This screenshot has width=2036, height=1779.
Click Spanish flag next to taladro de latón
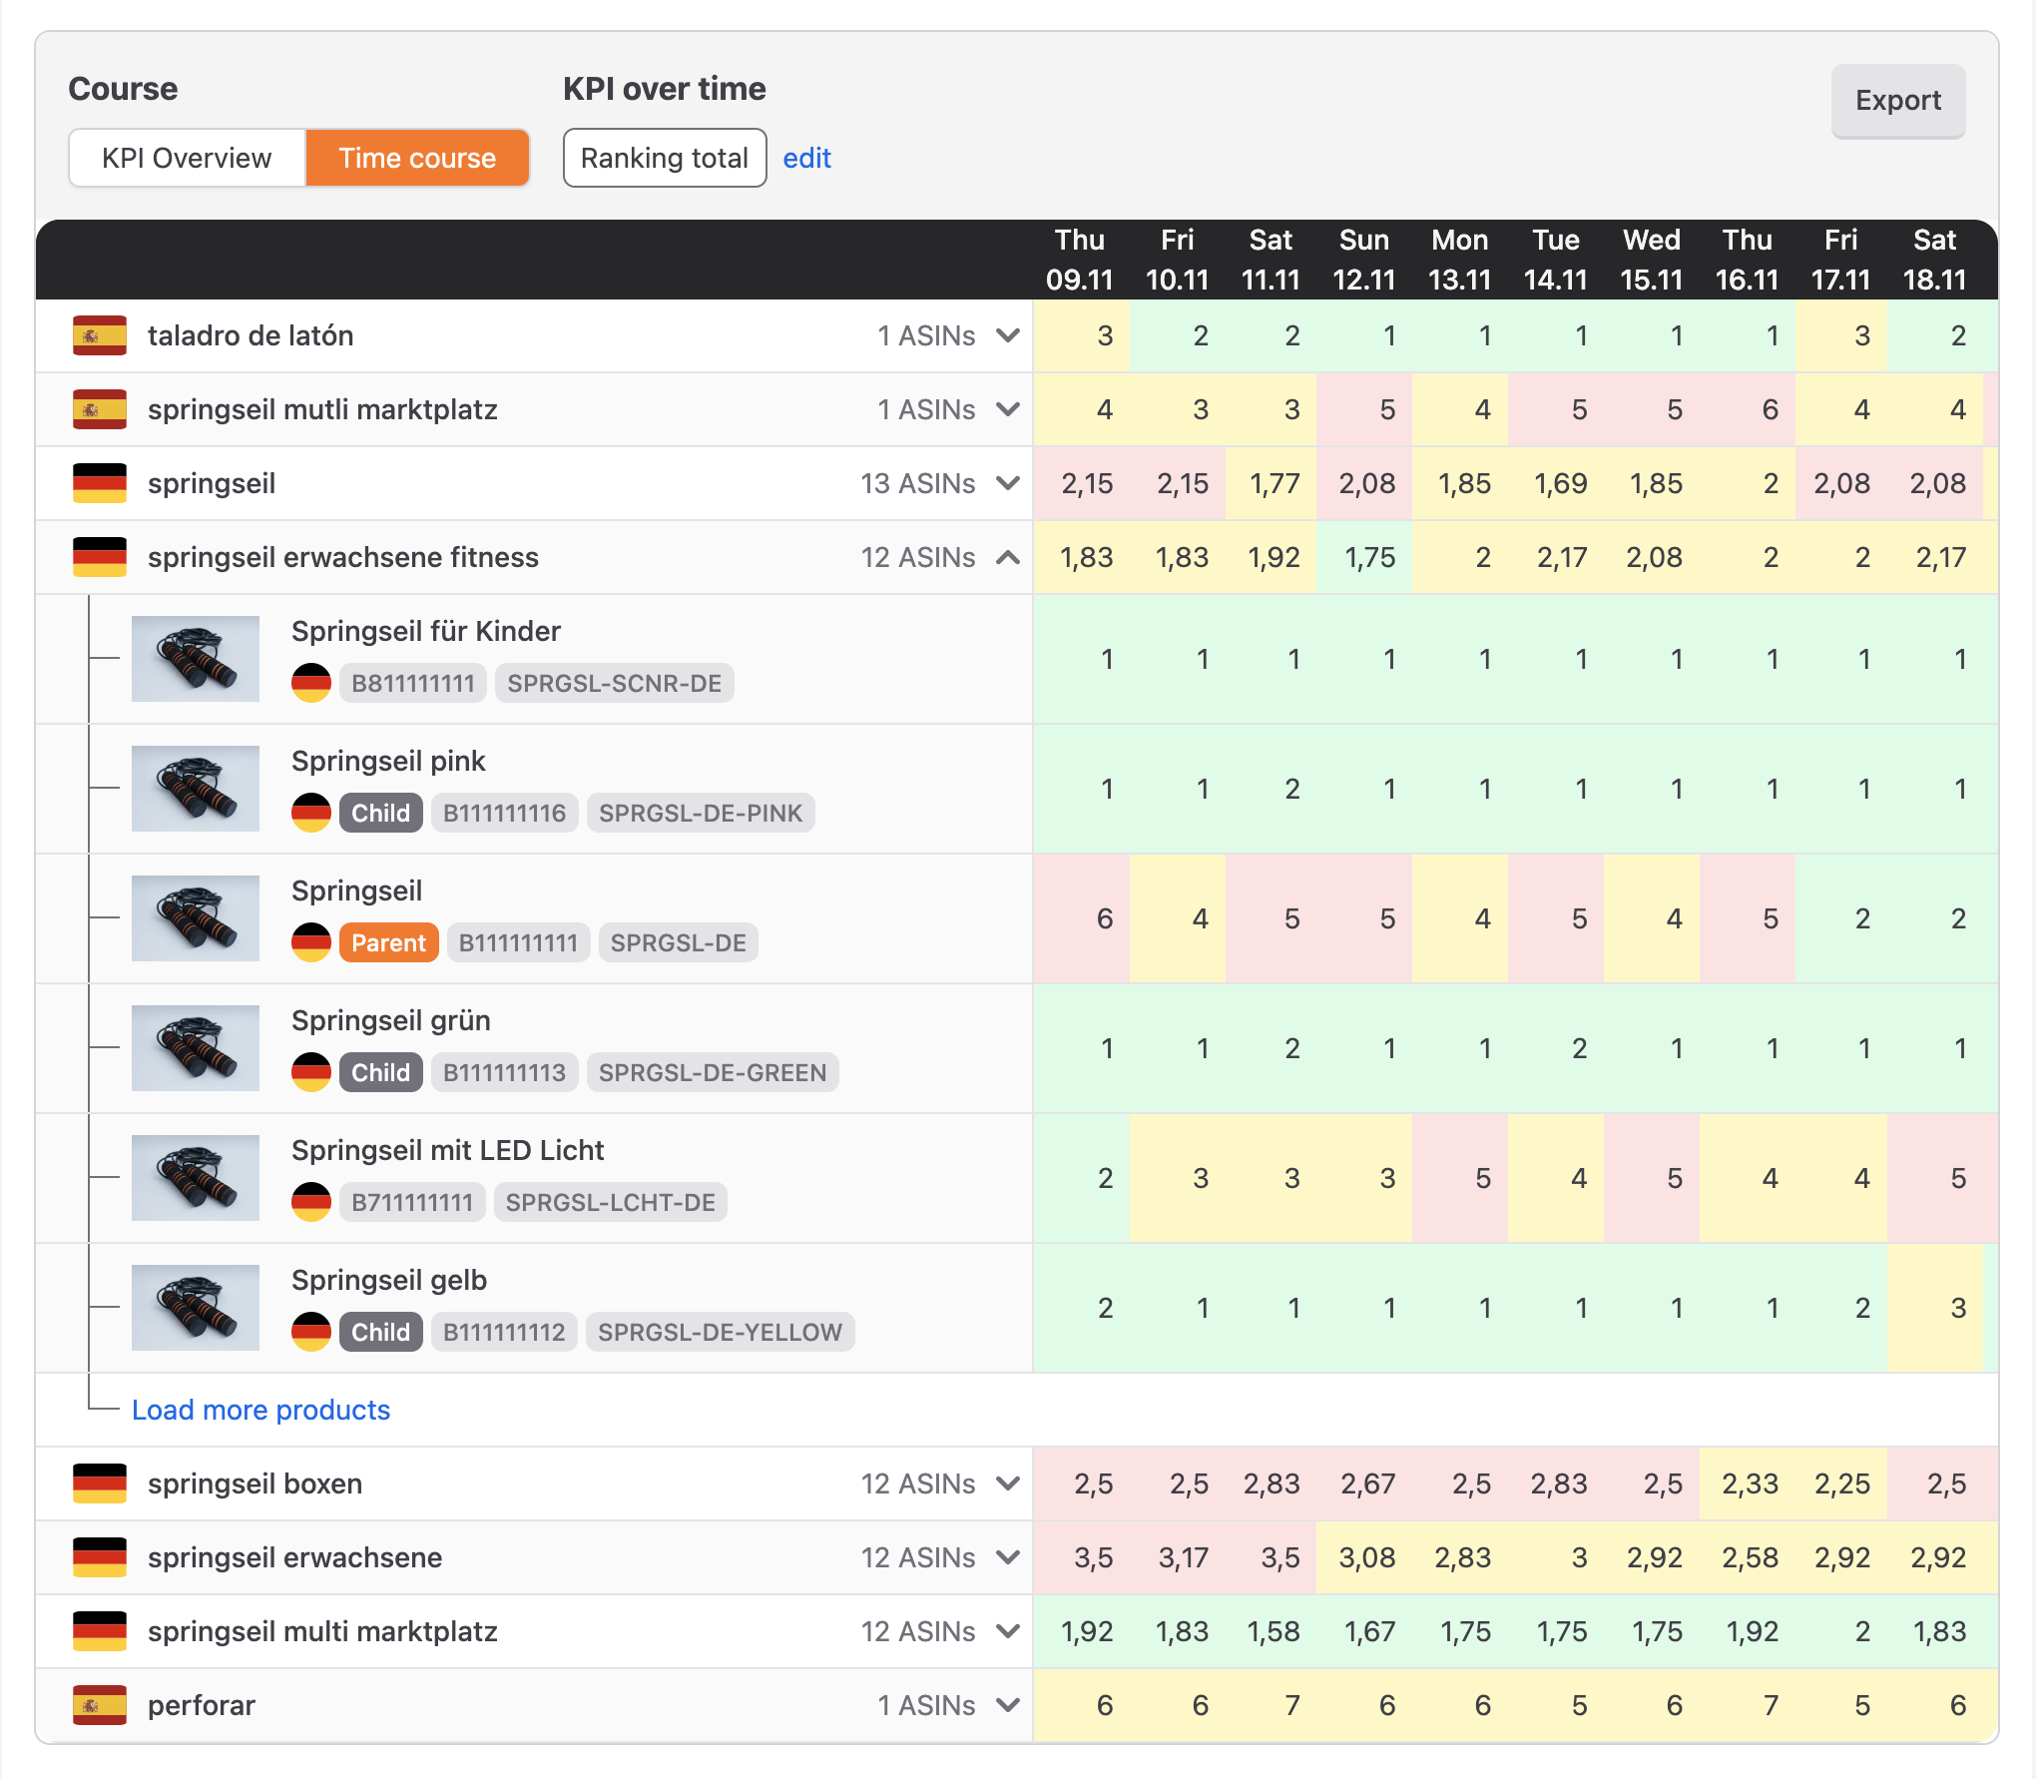(x=100, y=335)
